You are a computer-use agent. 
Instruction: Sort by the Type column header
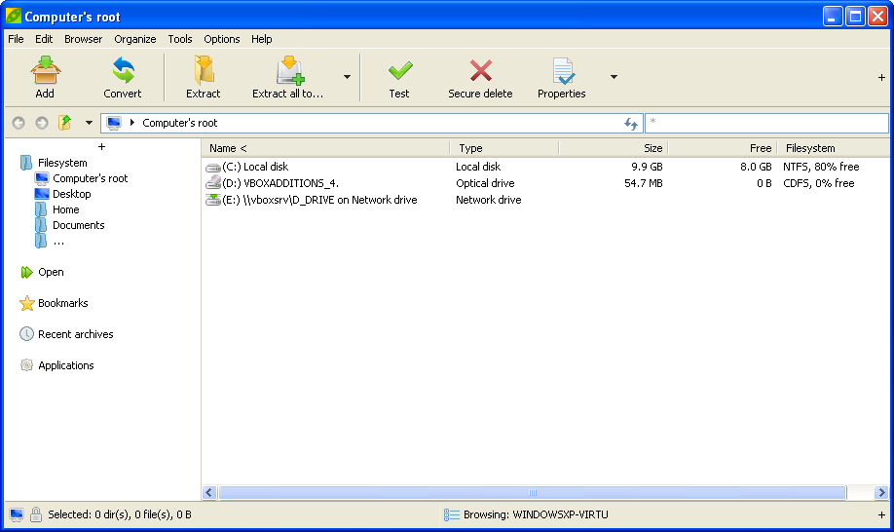[504, 148]
